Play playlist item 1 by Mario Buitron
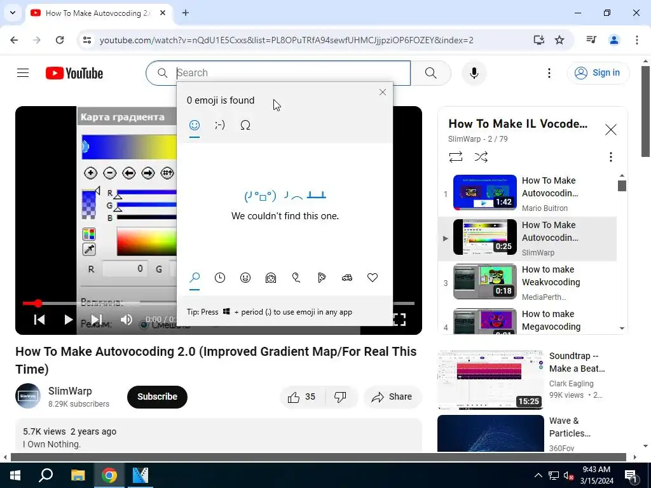 (x=527, y=194)
